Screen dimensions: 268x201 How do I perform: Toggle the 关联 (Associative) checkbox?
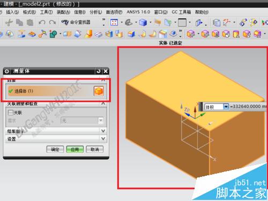coord(11,113)
